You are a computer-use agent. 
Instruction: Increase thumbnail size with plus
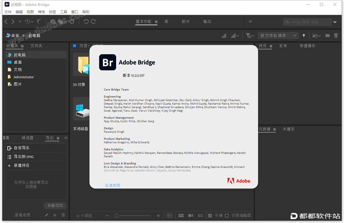(158, 216)
